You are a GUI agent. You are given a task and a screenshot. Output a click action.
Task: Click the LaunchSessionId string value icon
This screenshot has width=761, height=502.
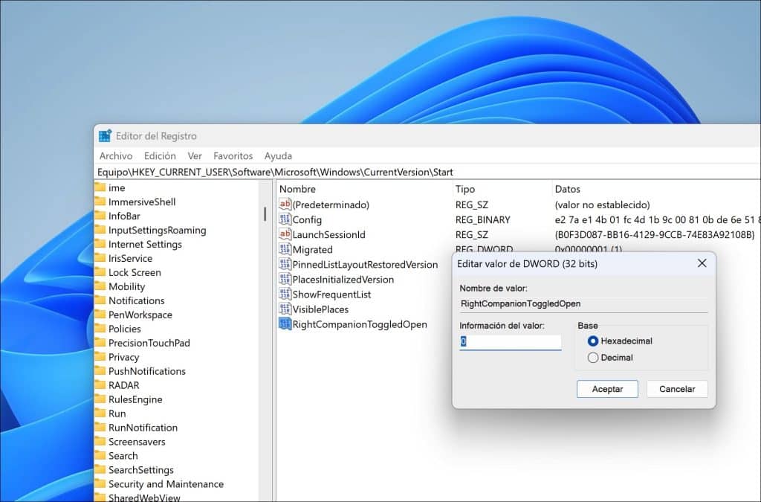pos(285,234)
